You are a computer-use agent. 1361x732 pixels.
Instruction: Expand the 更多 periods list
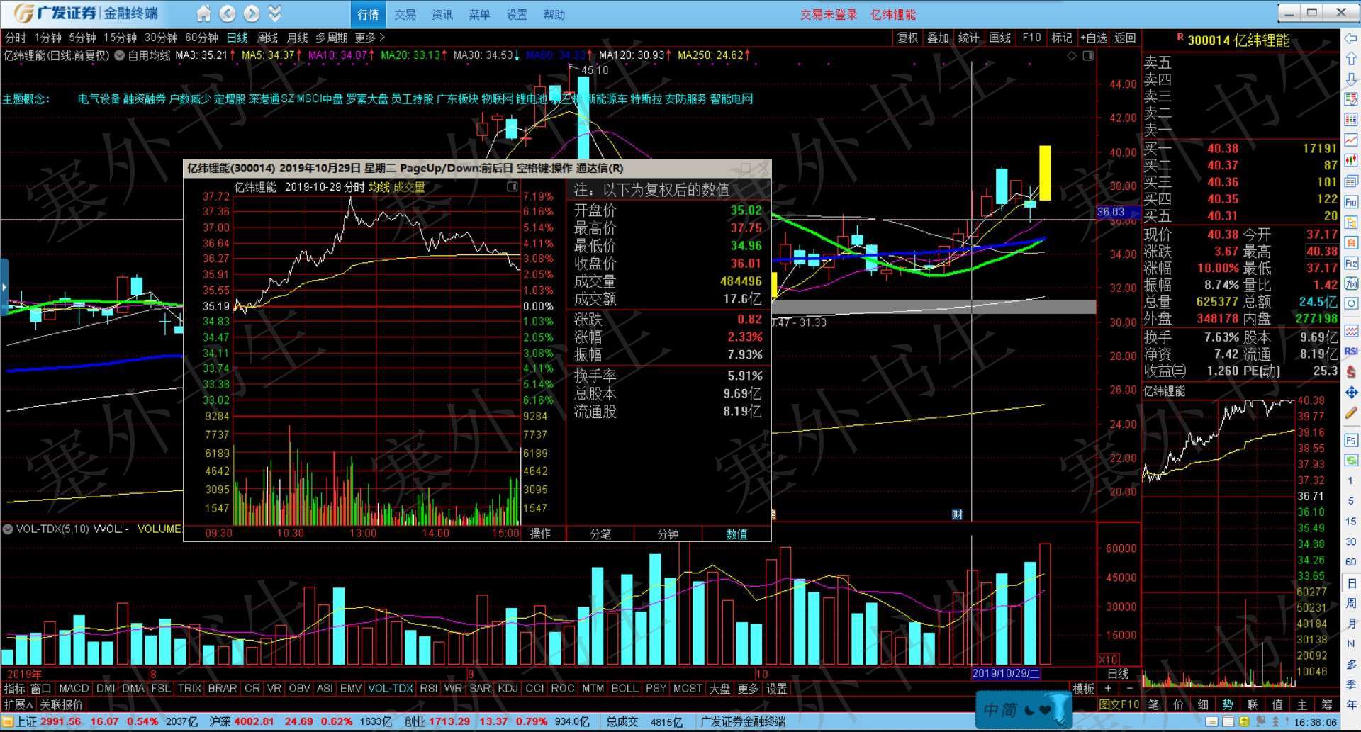click(369, 38)
